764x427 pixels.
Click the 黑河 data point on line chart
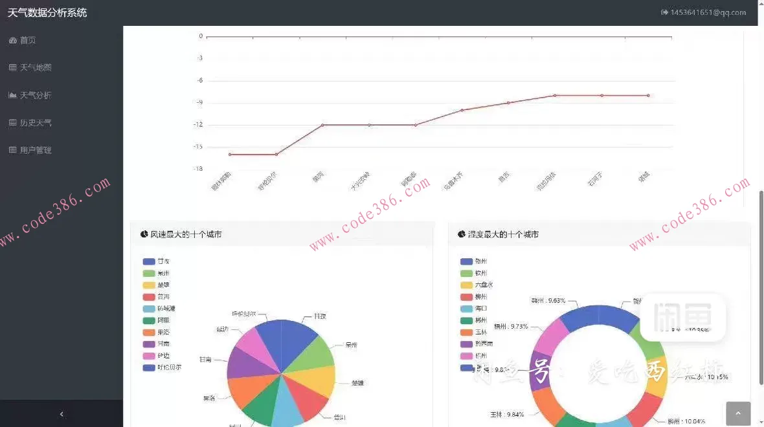pos(322,125)
